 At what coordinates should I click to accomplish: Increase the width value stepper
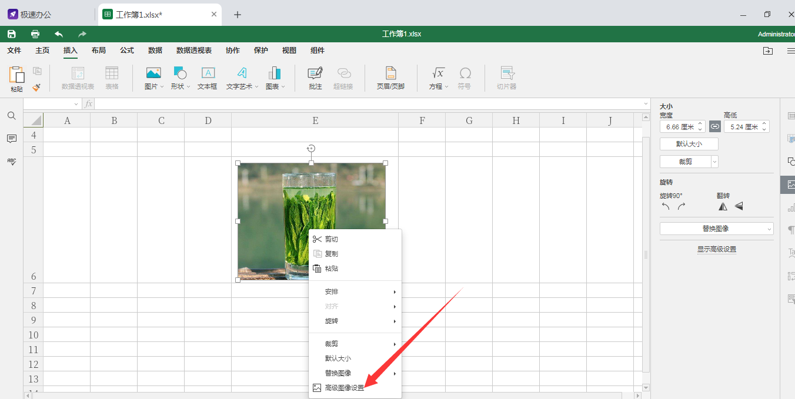700,124
